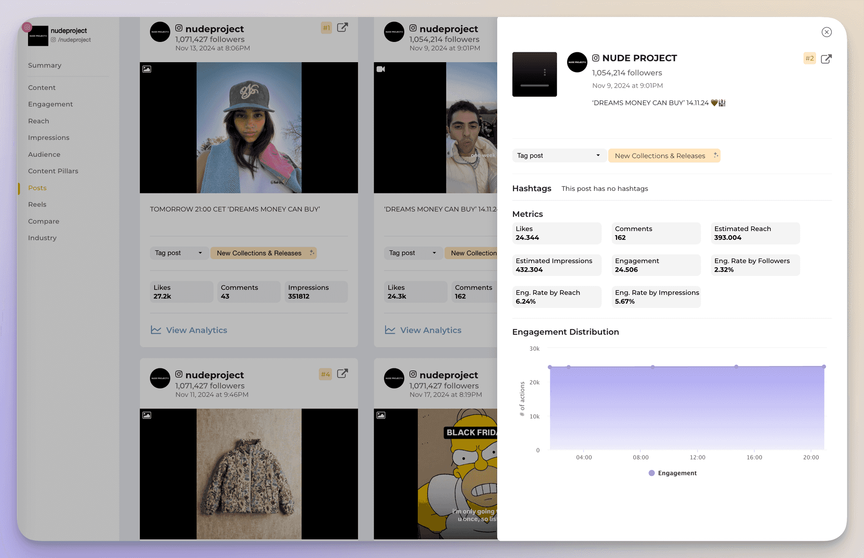Open post #4 in external link
The width and height of the screenshot is (864, 558).
point(342,374)
